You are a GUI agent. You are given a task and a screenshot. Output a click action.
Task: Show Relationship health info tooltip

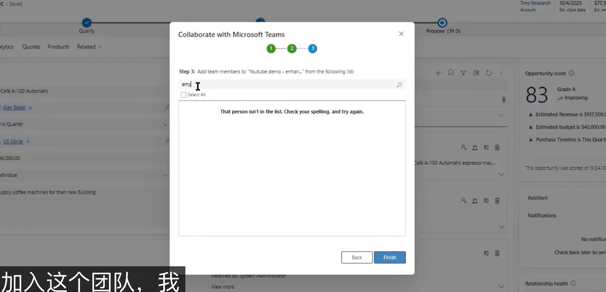pos(574,283)
